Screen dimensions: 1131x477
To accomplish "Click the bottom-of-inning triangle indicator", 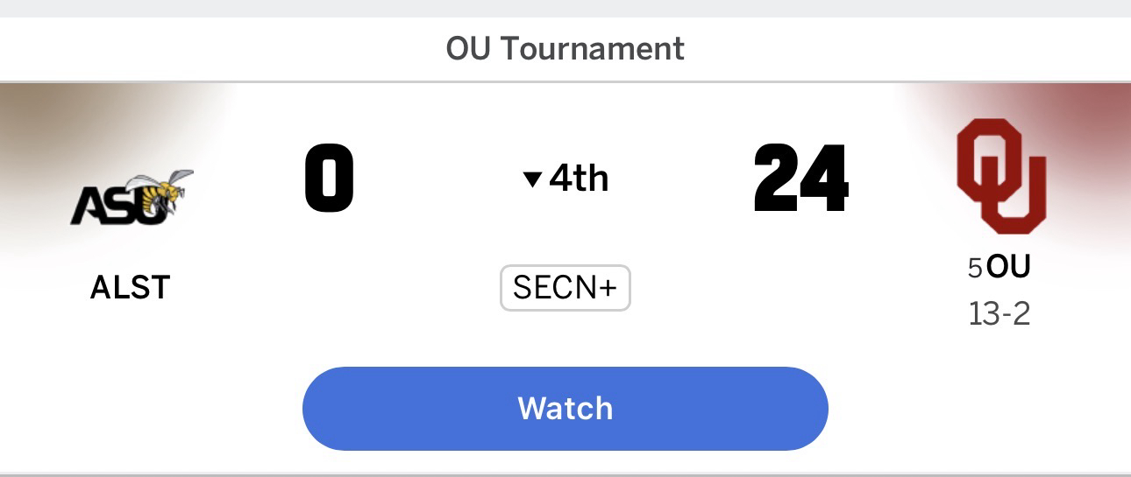I will 532,179.
